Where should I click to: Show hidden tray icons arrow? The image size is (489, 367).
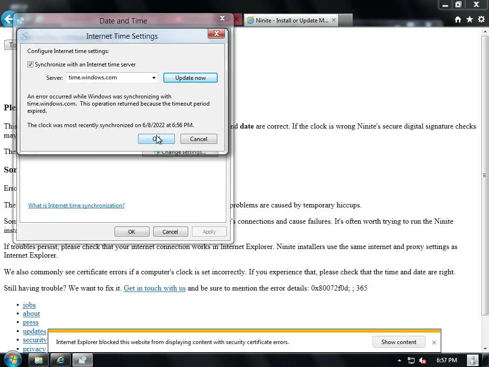pos(400,360)
